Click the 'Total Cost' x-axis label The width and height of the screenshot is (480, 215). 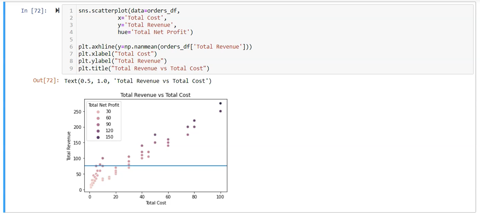click(x=156, y=203)
